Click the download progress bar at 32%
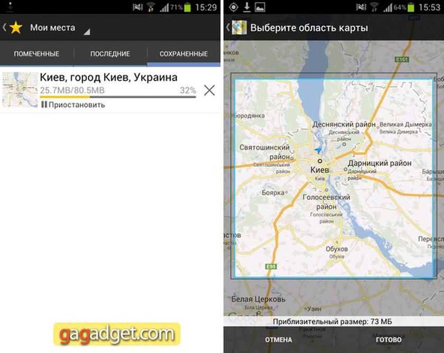Screen dimensions: 444x353 [117, 97]
